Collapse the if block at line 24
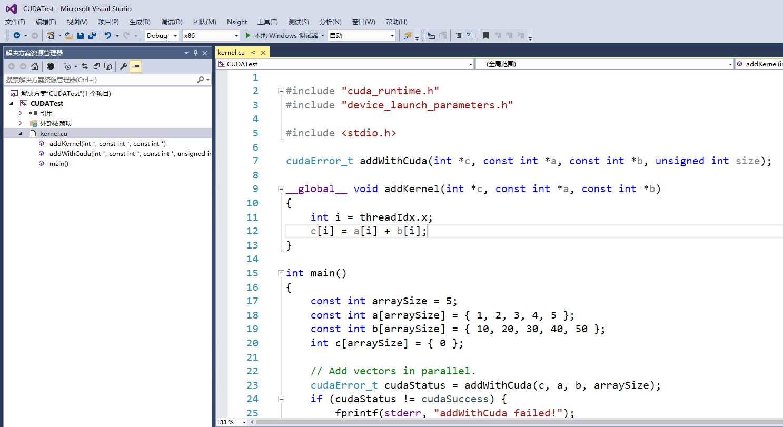Image resolution: width=783 pixels, height=427 pixels. coord(281,399)
